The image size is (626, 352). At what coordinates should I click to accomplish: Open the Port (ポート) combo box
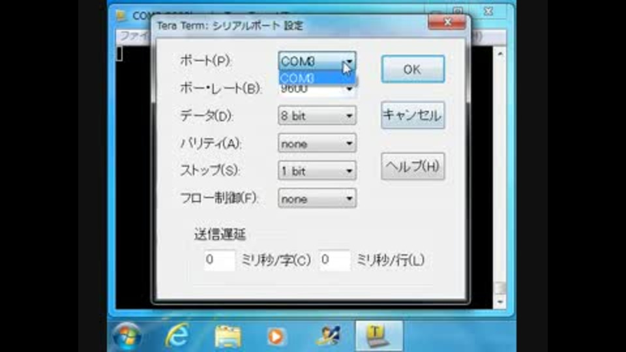pyautogui.click(x=317, y=61)
